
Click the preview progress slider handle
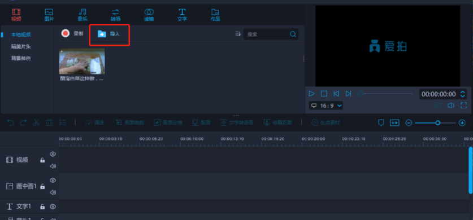360,94
